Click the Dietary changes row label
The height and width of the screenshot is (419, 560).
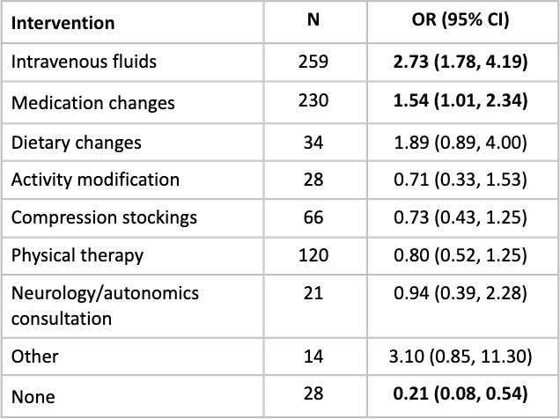(77, 142)
